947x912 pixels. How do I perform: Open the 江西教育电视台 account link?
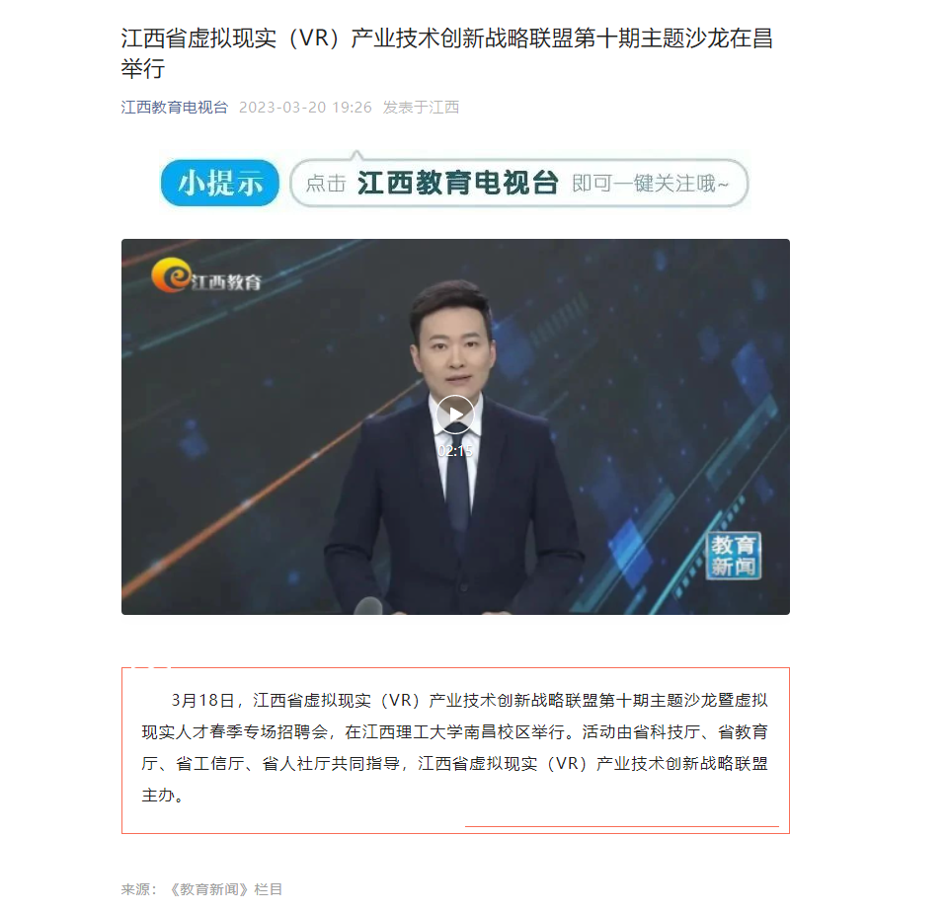pos(175,108)
